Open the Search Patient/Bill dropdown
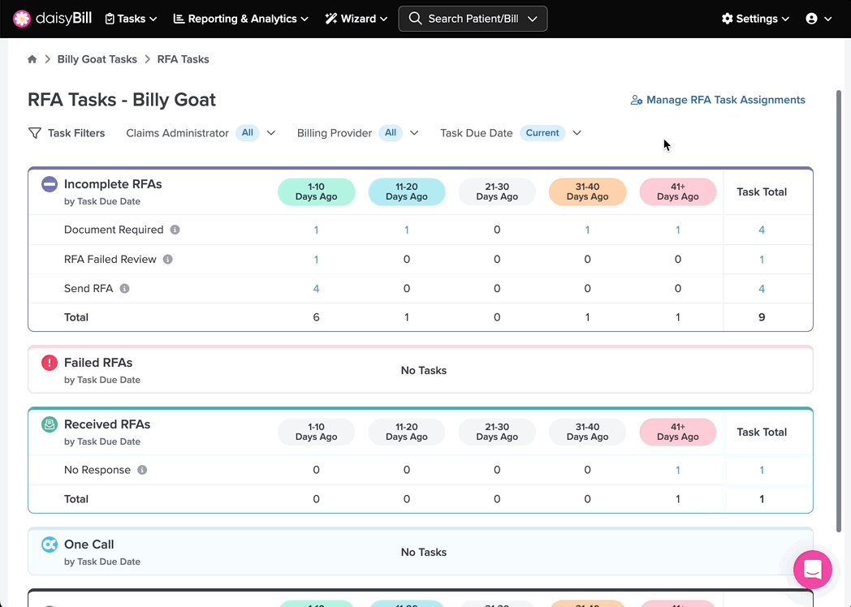Screen dimensions: 851x607 pos(473,19)
